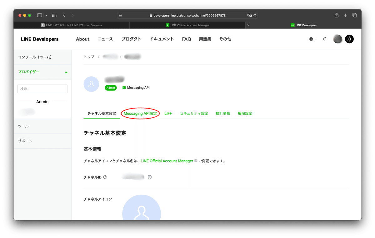Select the LIFF tab
This screenshot has height=238, width=375.
click(168, 113)
